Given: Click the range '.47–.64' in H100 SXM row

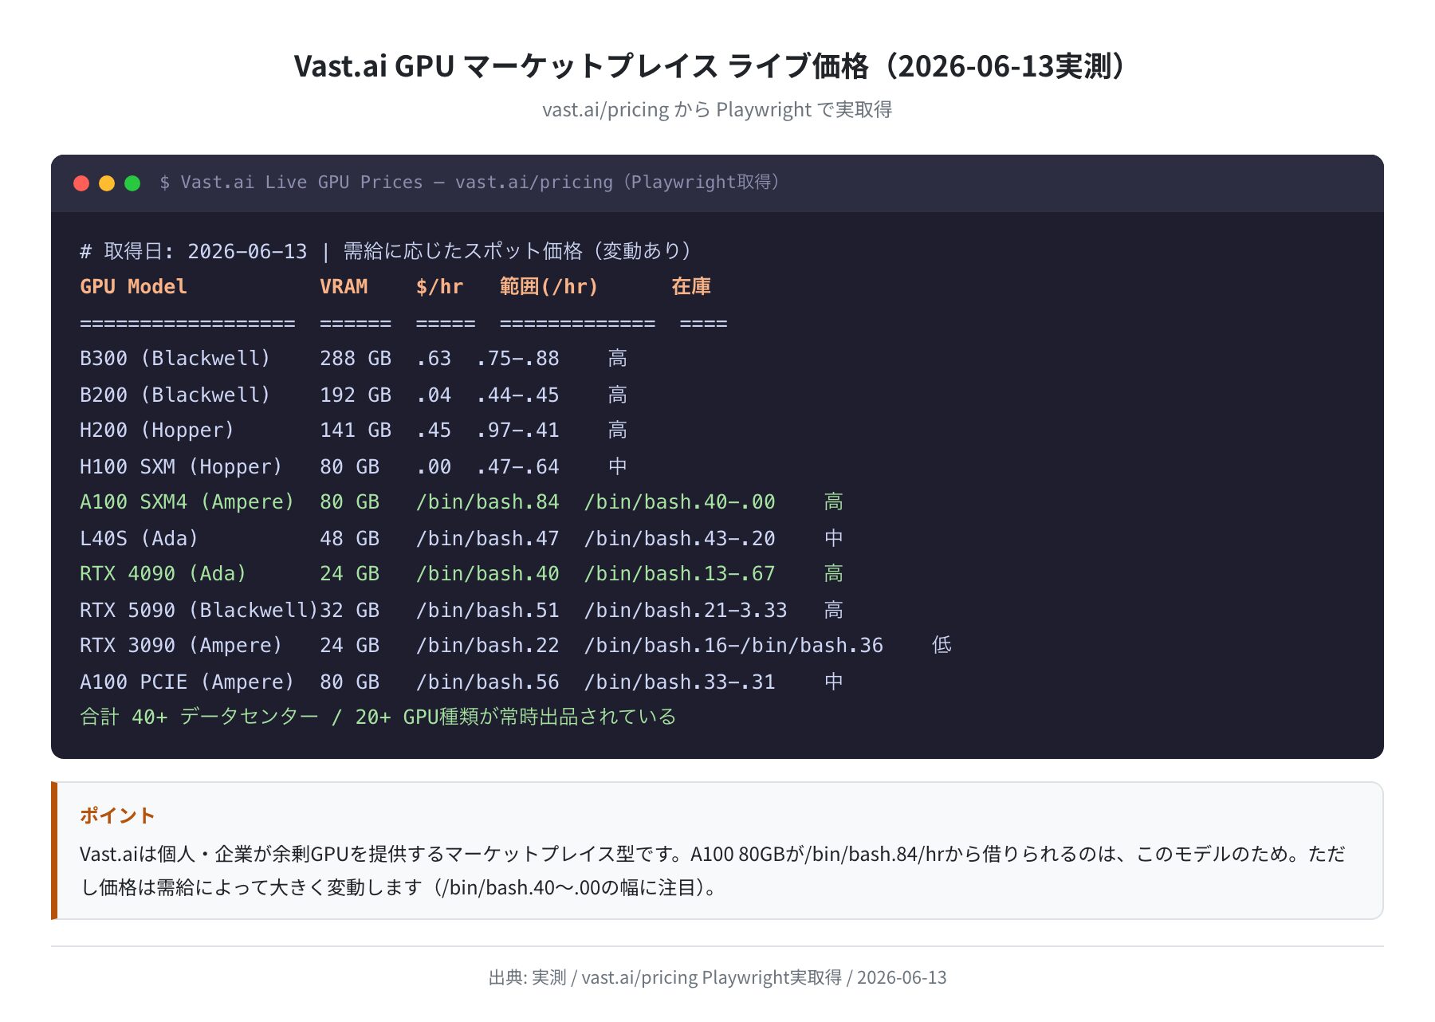Looking at the screenshot, I should 518,466.
